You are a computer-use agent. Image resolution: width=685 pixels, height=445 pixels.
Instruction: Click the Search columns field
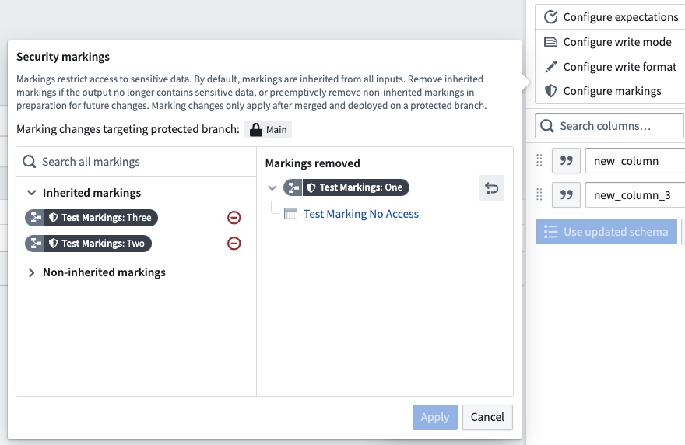point(609,126)
